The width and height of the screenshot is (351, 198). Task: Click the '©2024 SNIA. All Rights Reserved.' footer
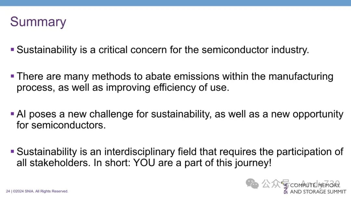pos(41,191)
